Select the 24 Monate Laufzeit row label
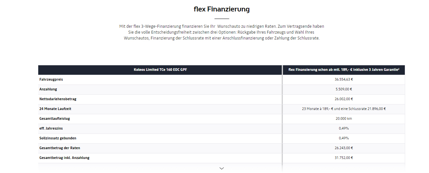Viewport: 429px width, 173px height. [55, 109]
